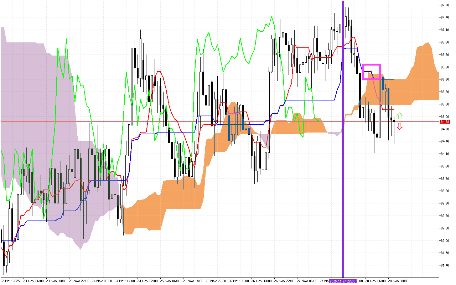This screenshot has width=456, height=285.
Task: Click the 23 Nov 14:00 time label
Action: 56,281
